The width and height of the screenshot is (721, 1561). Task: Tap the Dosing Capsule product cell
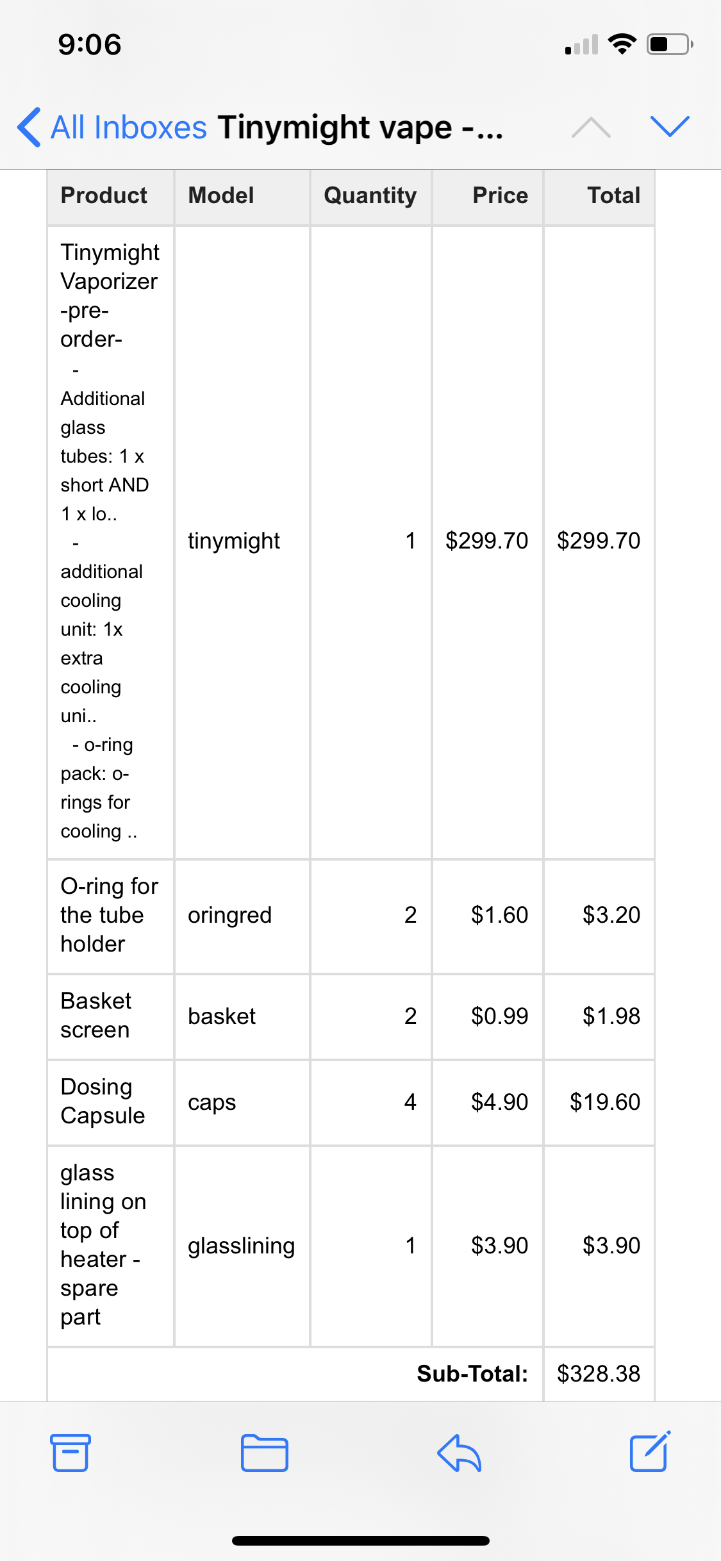(103, 1101)
